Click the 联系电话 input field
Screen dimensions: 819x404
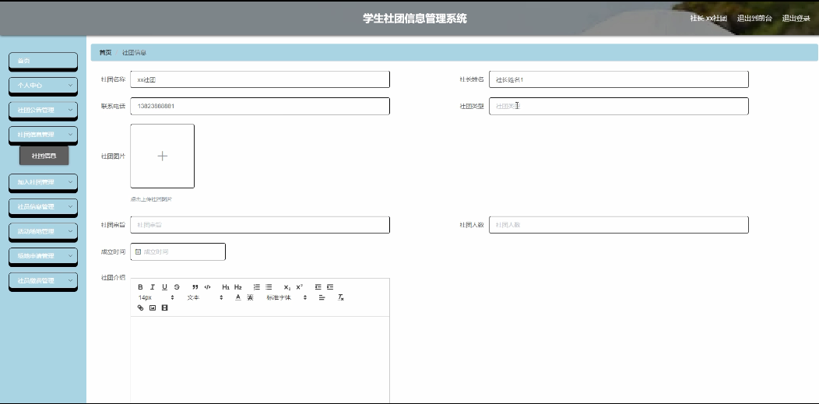pyautogui.click(x=260, y=106)
